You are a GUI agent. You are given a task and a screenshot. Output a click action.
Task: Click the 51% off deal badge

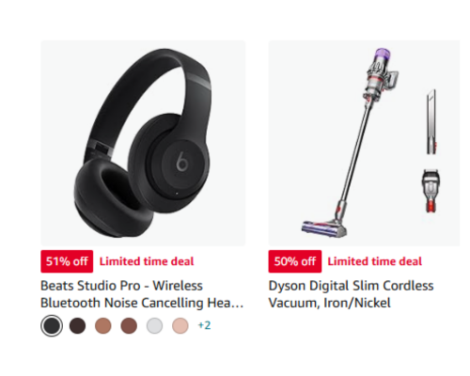pyautogui.click(x=67, y=261)
